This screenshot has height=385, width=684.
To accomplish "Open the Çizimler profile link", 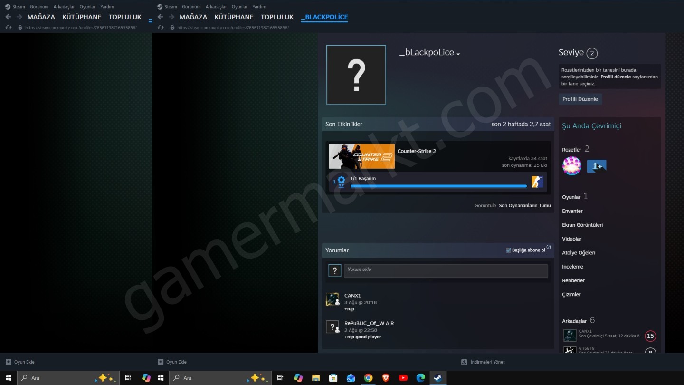I will coord(571,294).
